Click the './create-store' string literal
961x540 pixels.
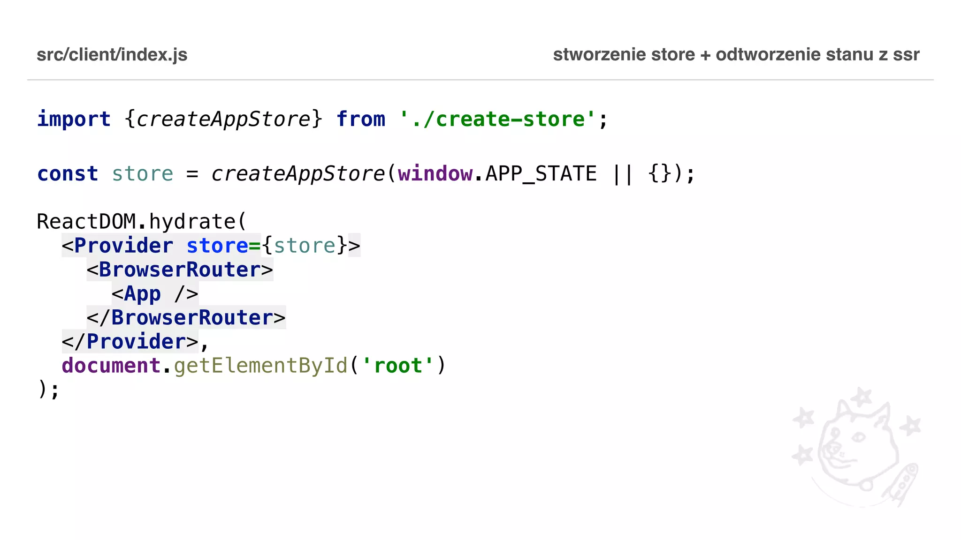[x=497, y=119]
